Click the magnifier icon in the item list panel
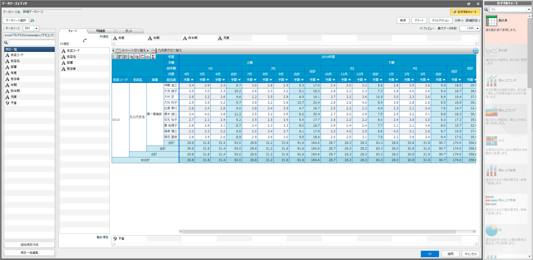 tap(6, 42)
